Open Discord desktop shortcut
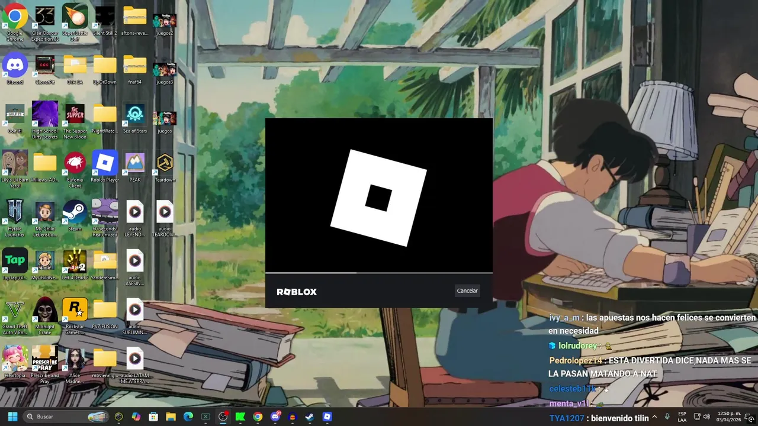 click(x=15, y=69)
